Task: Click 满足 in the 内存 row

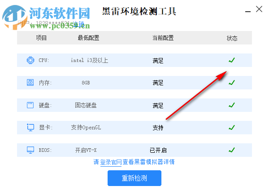Action: click(158, 83)
